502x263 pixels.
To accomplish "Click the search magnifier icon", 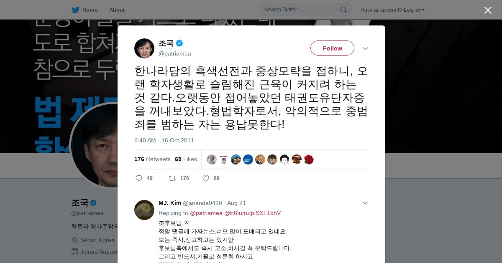I will coord(343,10).
